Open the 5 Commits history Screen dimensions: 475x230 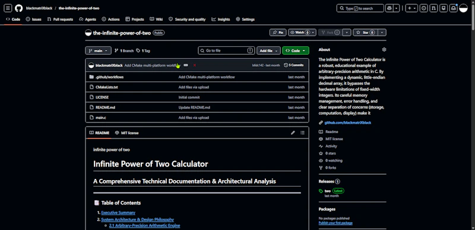pos(294,65)
